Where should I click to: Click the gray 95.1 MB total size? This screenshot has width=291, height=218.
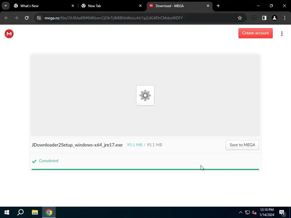point(154,145)
